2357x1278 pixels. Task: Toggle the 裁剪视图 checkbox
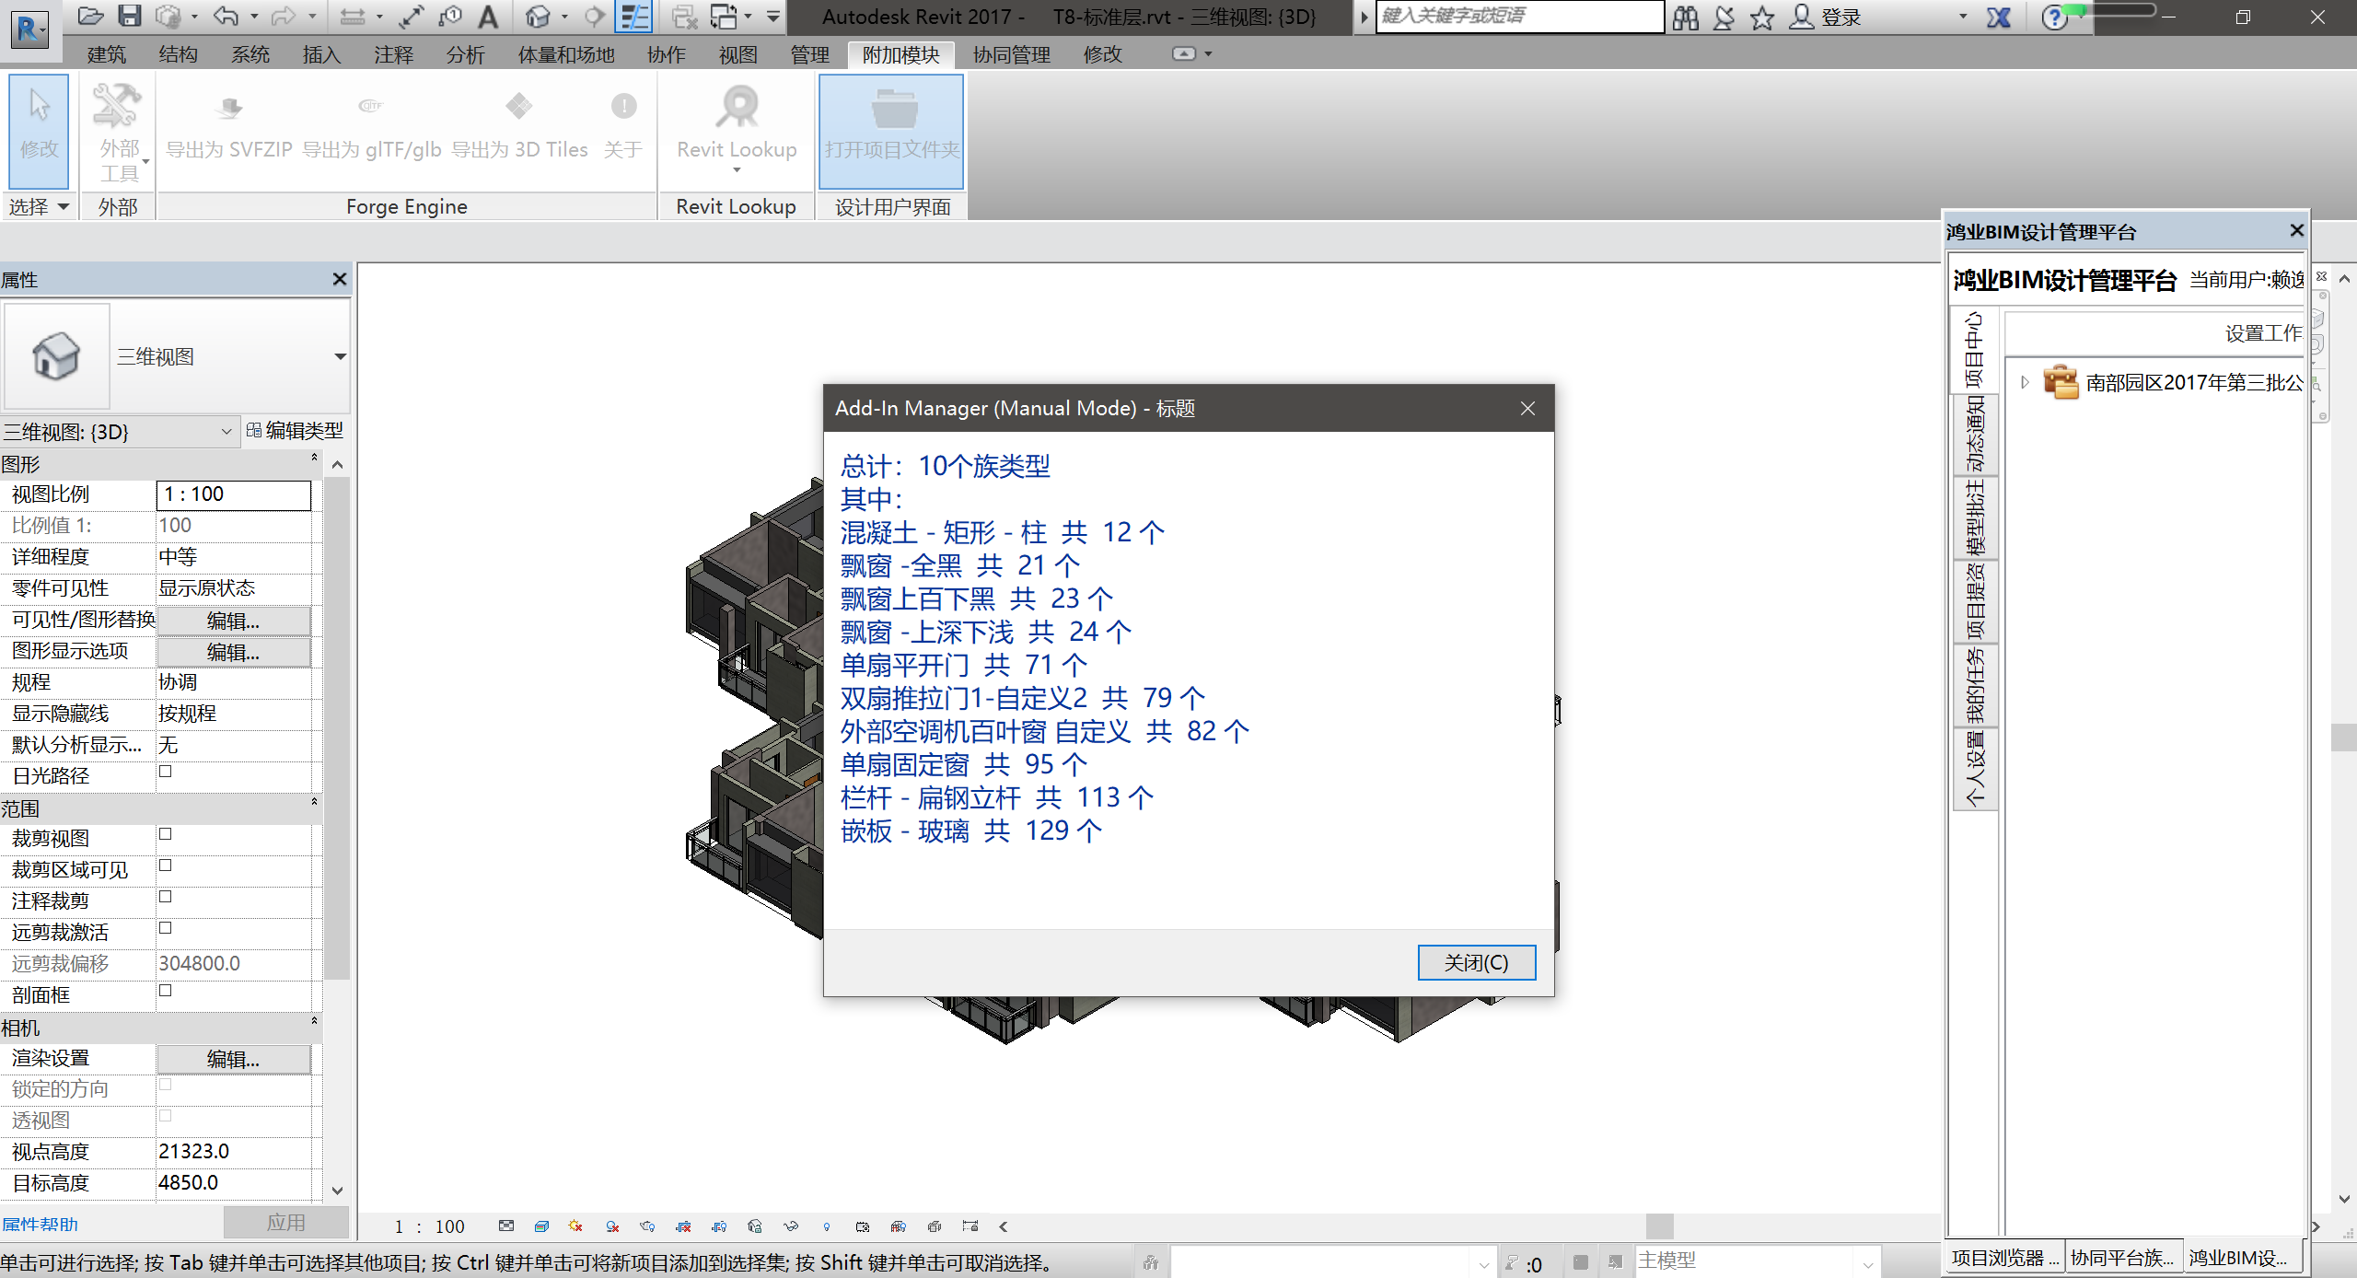[166, 834]
